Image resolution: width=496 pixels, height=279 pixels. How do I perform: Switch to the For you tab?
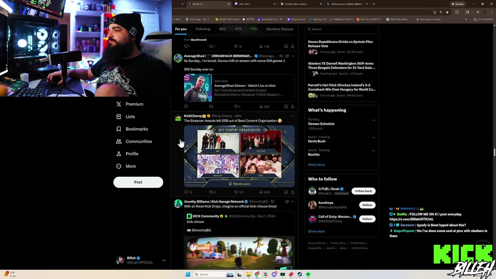pyautogui.click(x=181, y=29)
